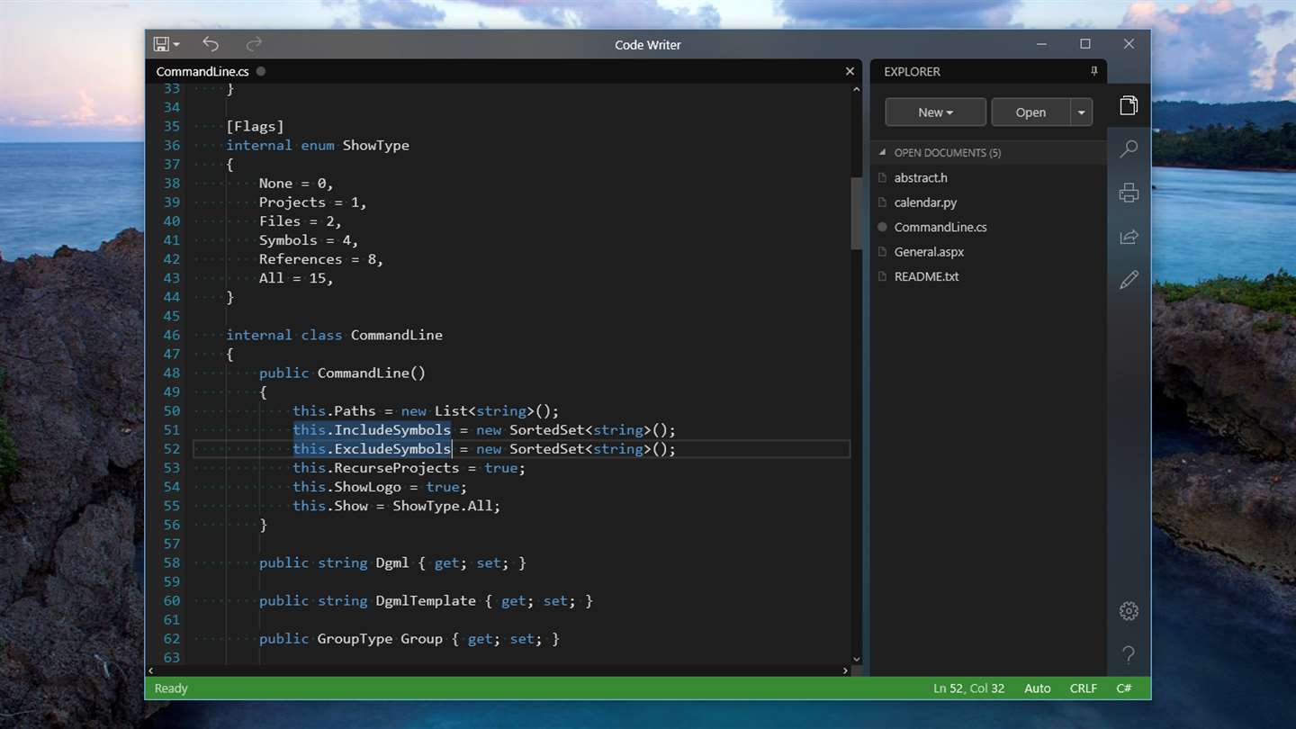Viewport: 1296px width, 729px height.
Task: Show the Explorer documents sidebar icon
Action: (x=1129, y=105)
